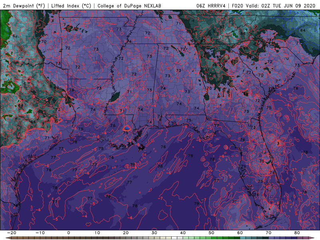320x240 pixels.
Task: Click the "70" color scale label
Action: click(268, 233)
